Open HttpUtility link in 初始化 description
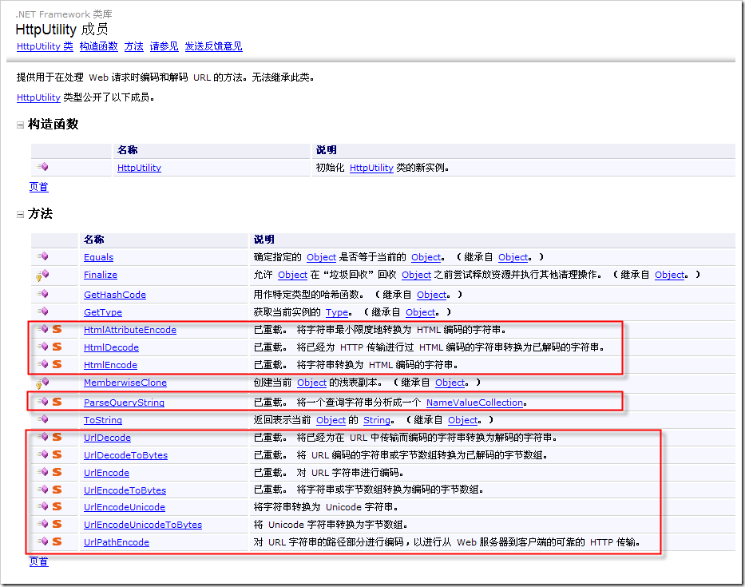The height and width of the screenshot is (587, 745). pyautogui.click(x=371, y=168)
